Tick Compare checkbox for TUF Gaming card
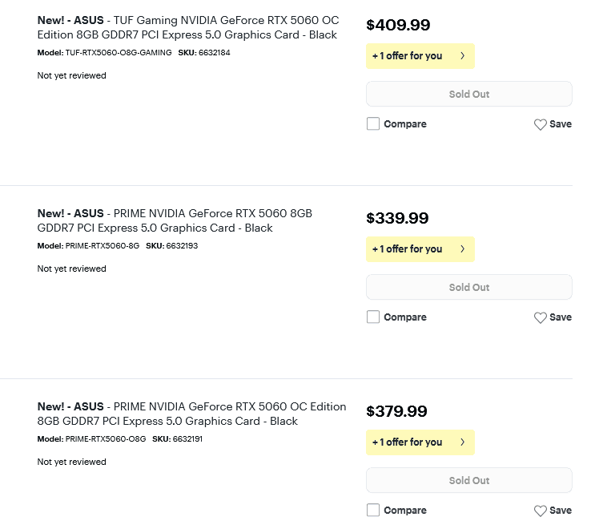 (372, 123)
